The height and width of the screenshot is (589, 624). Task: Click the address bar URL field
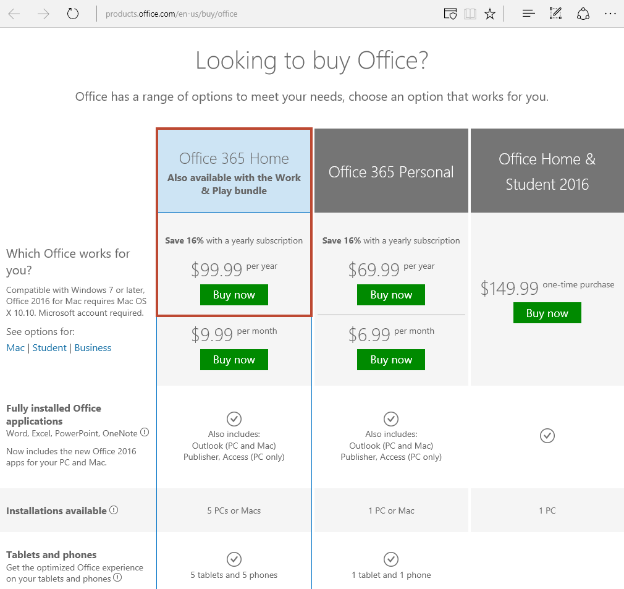pos(247,14)
